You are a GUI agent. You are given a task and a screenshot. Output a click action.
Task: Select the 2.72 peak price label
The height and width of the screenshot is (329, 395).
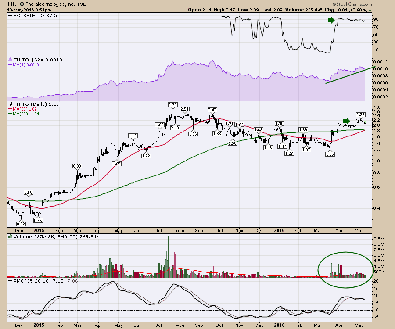(x=172, y=105)
